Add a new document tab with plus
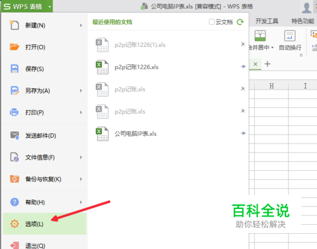 click(x=268, y=64)
